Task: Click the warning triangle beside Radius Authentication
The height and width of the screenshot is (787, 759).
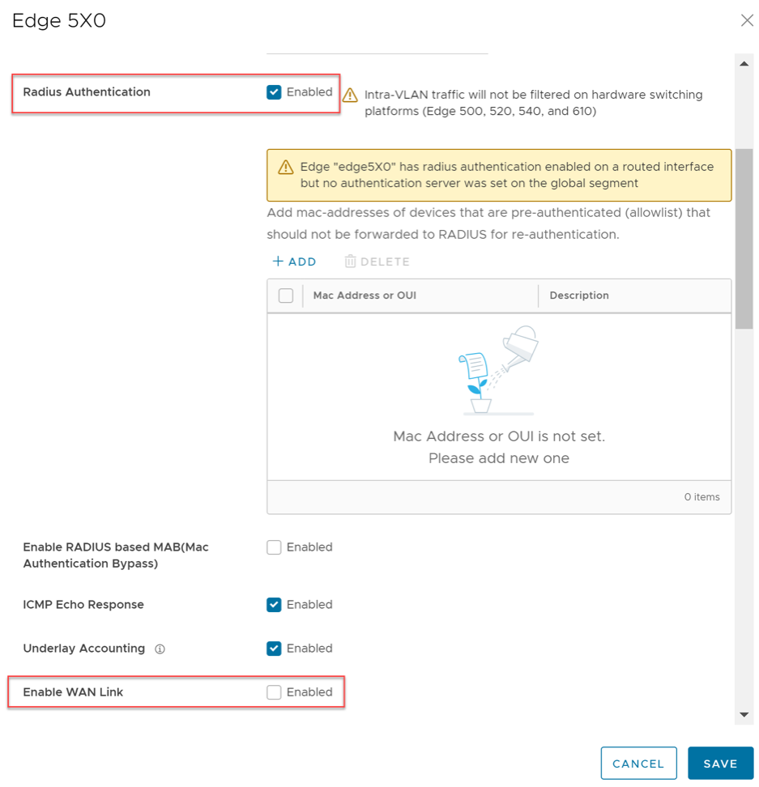Action: tap(350, 95)
